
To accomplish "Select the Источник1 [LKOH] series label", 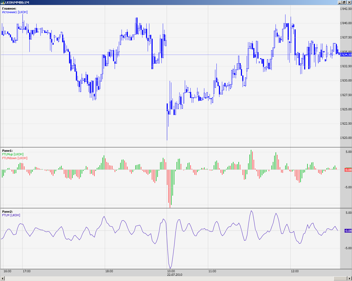I will [15, 12].
